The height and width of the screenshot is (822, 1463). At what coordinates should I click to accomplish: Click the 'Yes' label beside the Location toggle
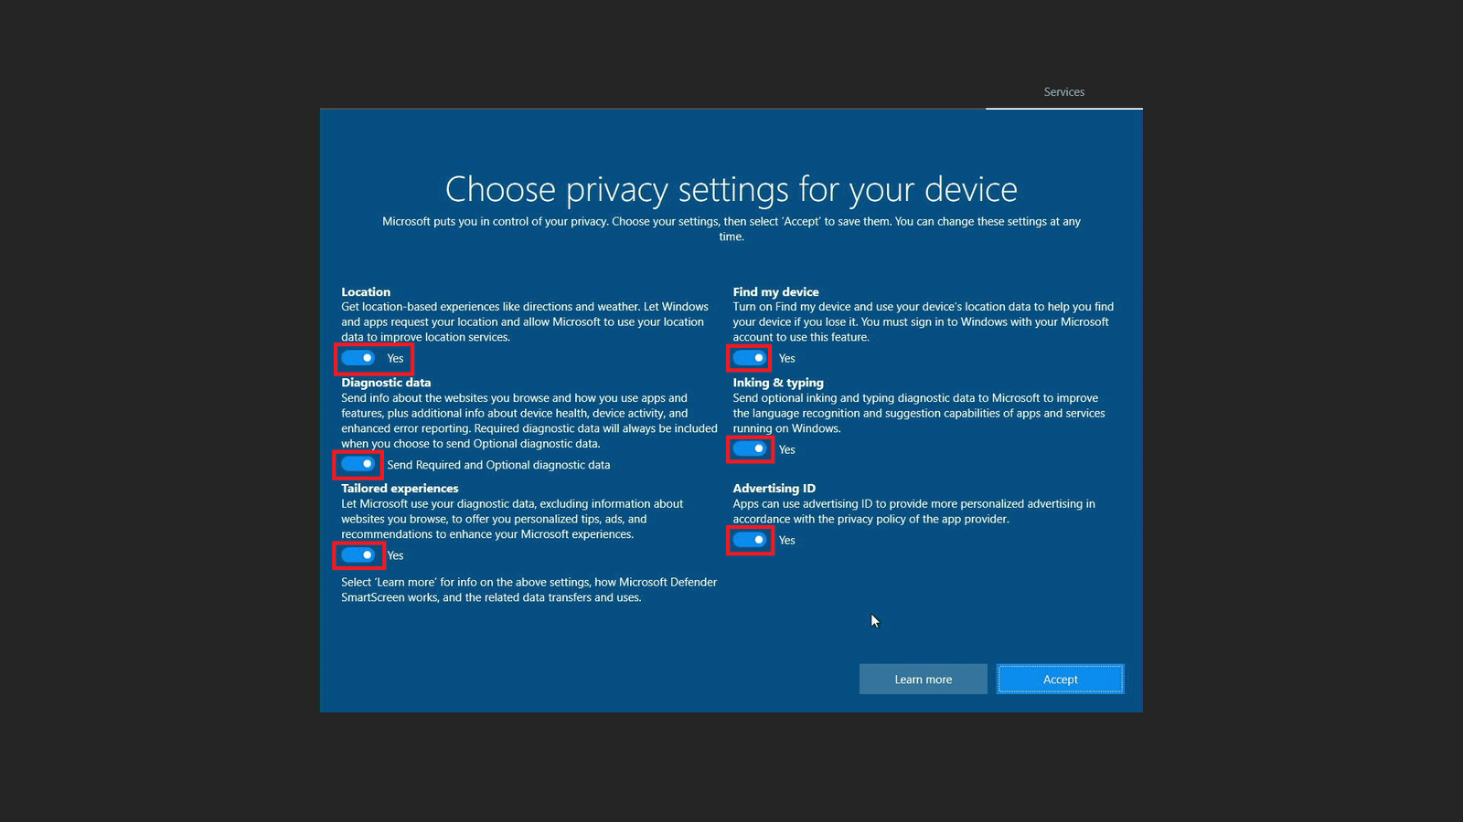click(x=395, y=359)
